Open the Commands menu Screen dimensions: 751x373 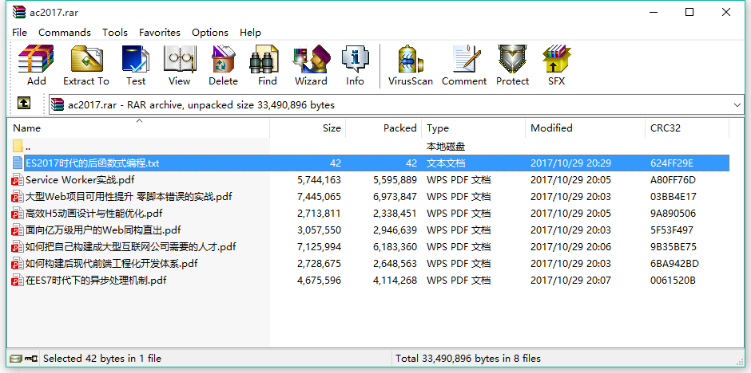(x=65, y=33)
